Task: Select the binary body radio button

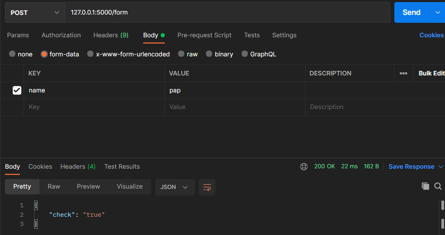Action: pos(209,54)
